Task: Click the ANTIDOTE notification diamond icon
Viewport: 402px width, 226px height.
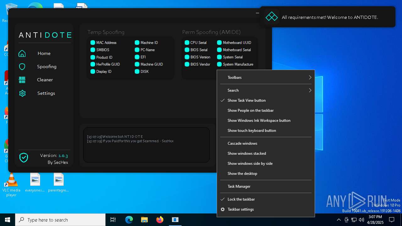Action: [271, 17]
